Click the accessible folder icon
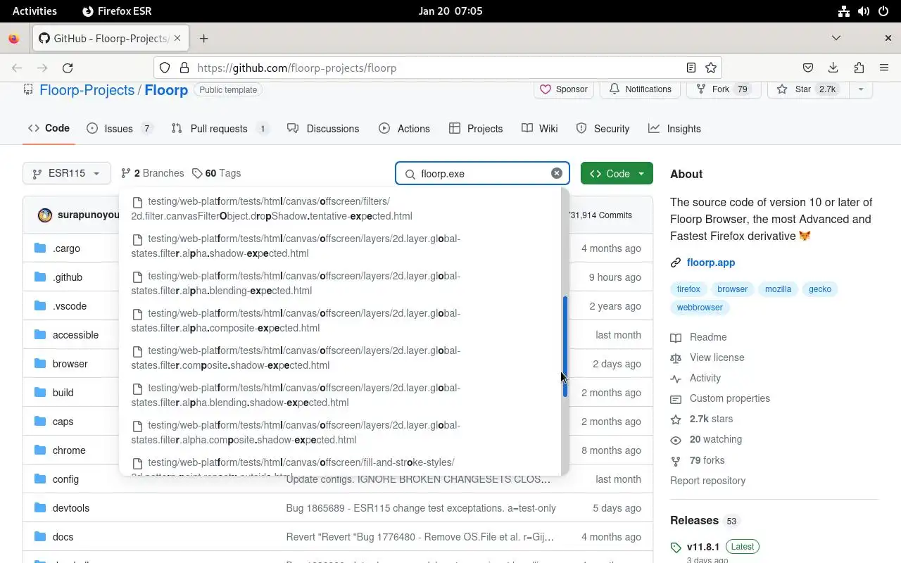Image resolution: width=901 pixels, height=563 pixels. pos(40,335)
